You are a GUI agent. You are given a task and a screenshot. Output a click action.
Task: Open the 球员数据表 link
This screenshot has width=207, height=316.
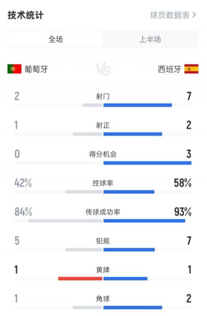click(x=170, y=15)
